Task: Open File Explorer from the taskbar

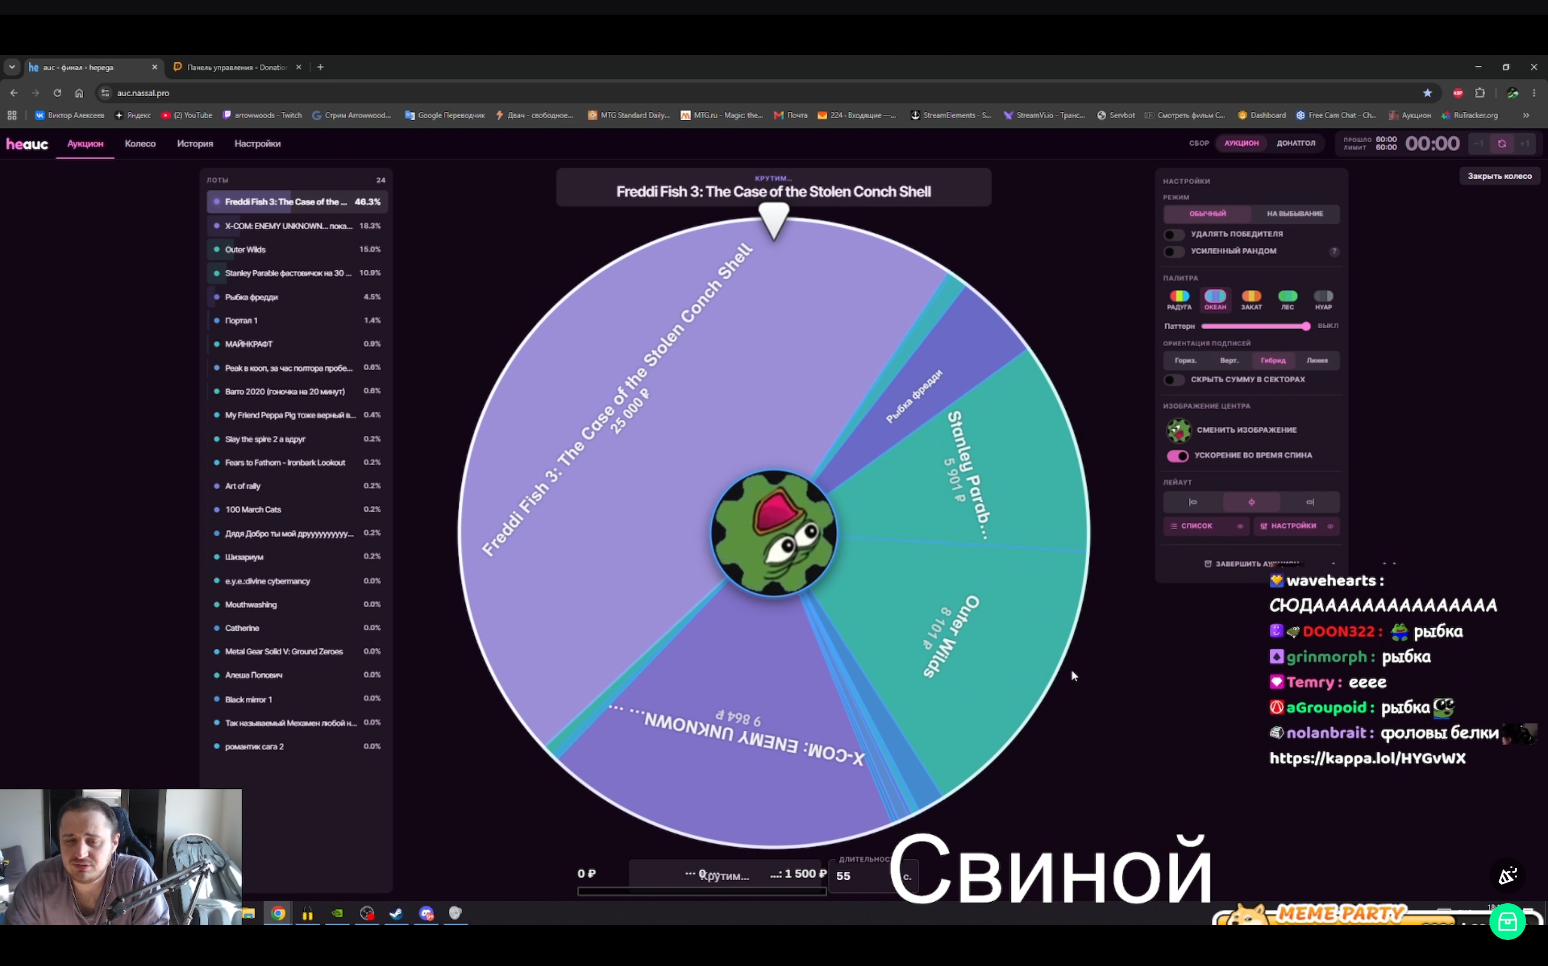Action: [x=248, y=914]
